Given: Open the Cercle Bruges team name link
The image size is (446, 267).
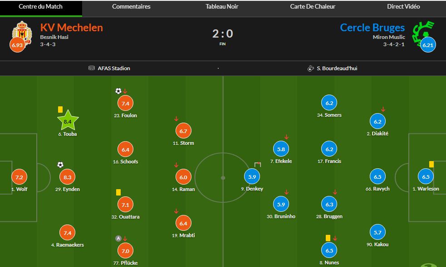Looking at the screenshot, I should [372, 28].
